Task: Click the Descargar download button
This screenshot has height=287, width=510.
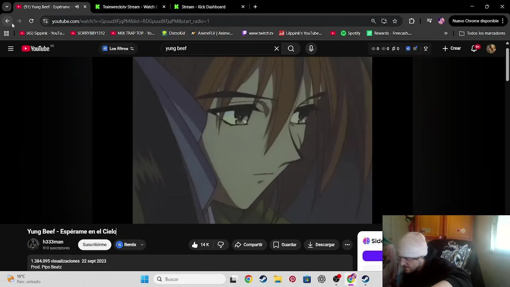Action: [321, 245]
